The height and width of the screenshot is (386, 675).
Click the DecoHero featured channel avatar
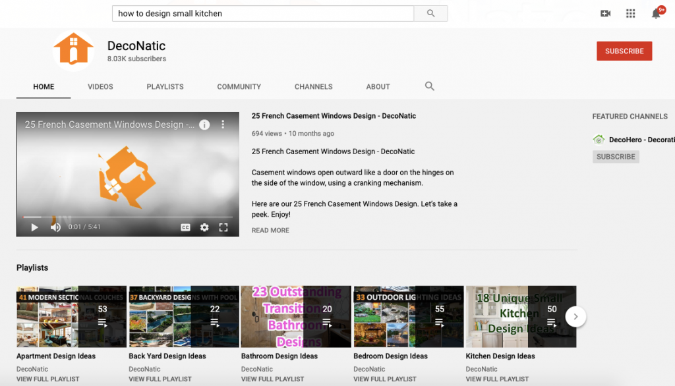(599, 140)
